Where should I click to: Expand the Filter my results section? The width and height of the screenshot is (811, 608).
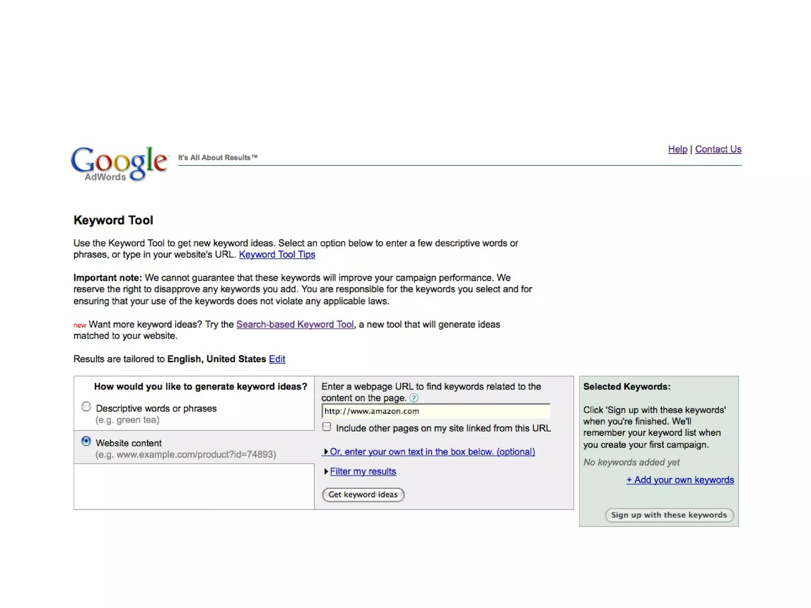[363, 471]
